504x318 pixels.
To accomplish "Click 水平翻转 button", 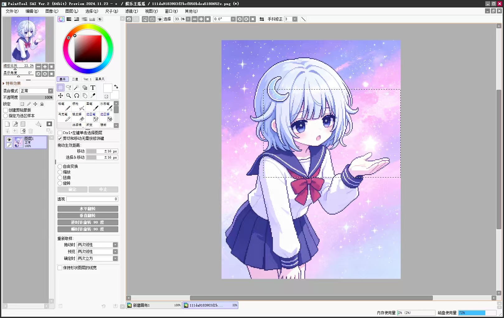I will click(x=88, y=209).
